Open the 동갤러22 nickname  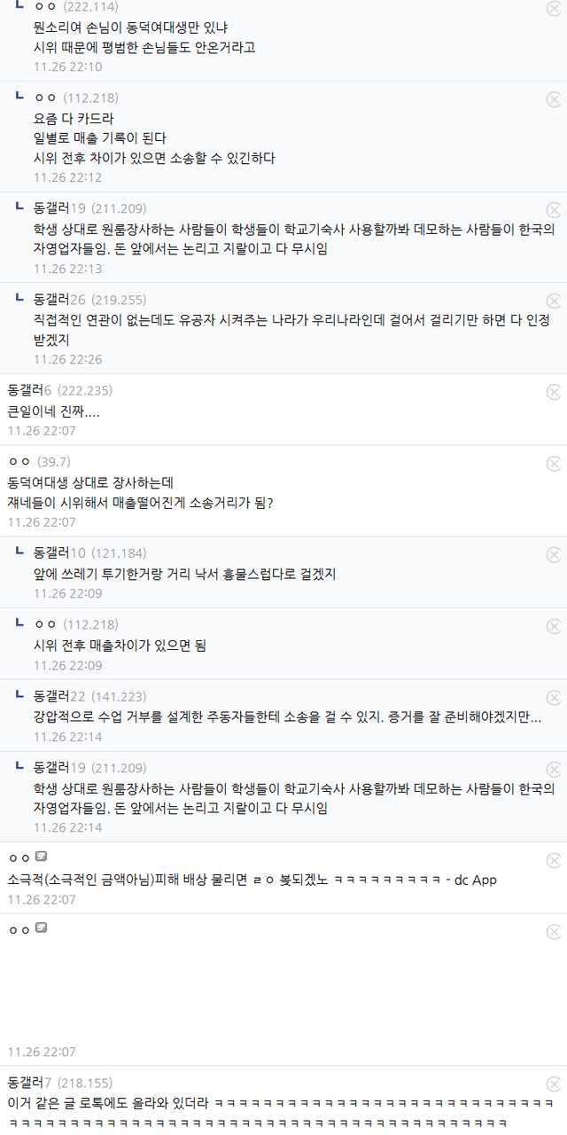coord(59,696)
